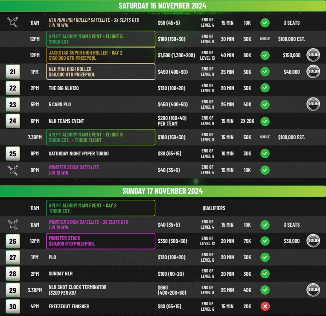326x316 pixels.
Task: Click the green checkmark on Saturday Night Hyper Turbo row
Action: (265, 153)
